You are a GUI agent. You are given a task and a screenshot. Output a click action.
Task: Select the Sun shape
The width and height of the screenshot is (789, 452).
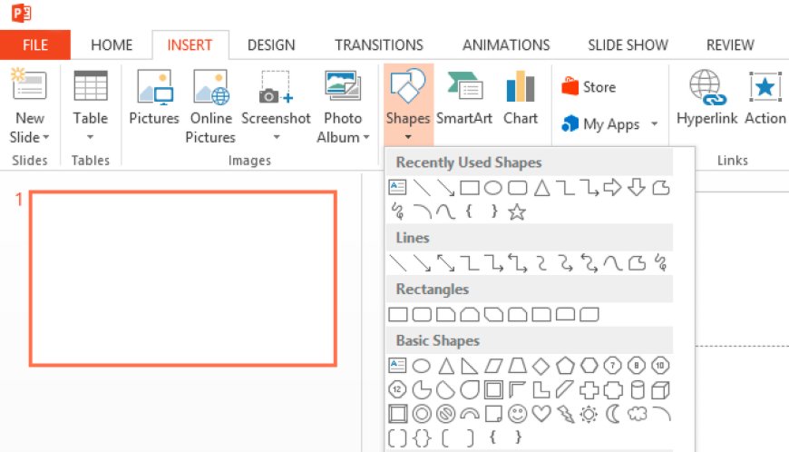[589, 415]
